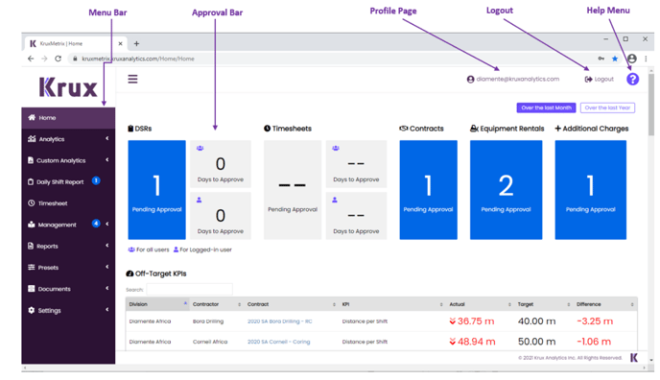
Task: Click in the Off-Target KPIs Search field
Action: click(189, 290)
